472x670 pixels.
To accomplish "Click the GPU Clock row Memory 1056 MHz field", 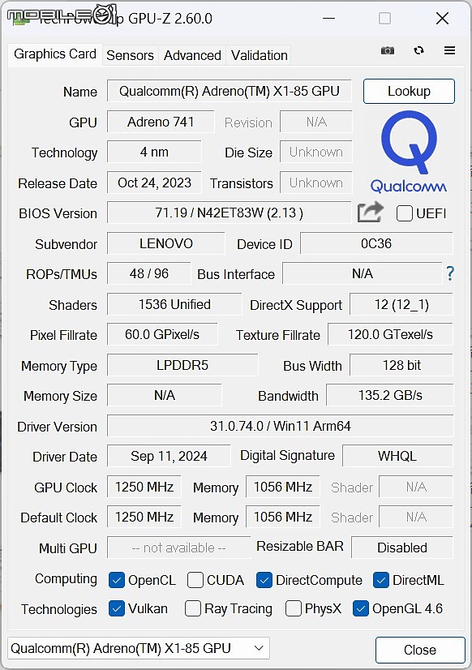I will 283,487.
